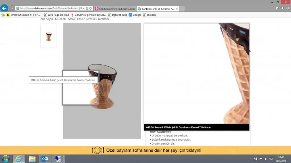Open Outlook from the taskbar
291x163 pixels.
[x=45, y=159]
